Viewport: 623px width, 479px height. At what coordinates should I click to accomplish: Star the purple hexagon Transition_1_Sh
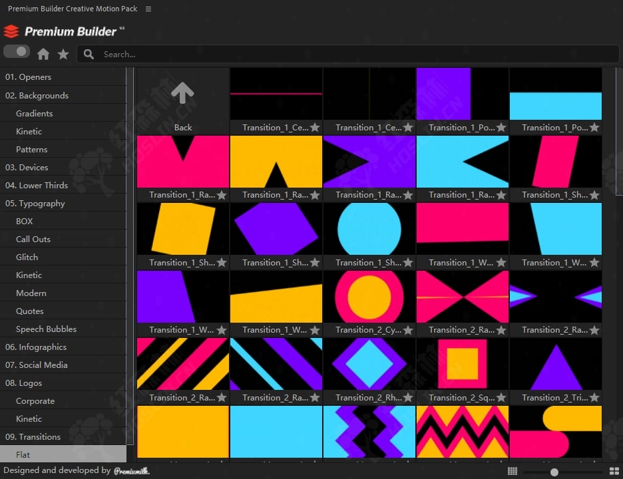click(x=315, y=263)
